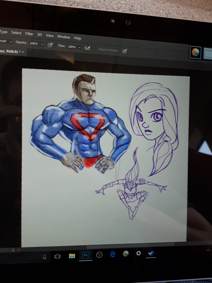The image size is (212, 283).
Task: Expand the Opacity percentage dropdown
Action: [x=42, y=44]
